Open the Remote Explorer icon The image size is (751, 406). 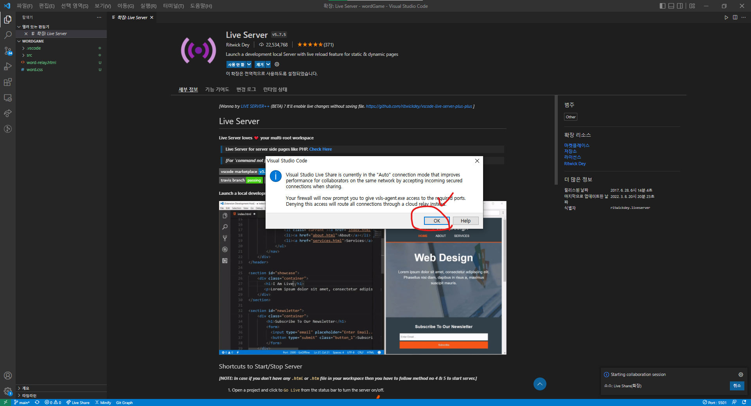(x=8, y=98)
